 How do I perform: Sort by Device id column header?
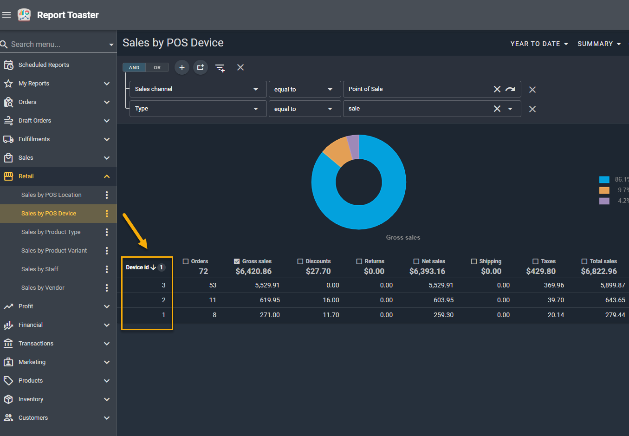pyautogui.click(x=137, y=267)
